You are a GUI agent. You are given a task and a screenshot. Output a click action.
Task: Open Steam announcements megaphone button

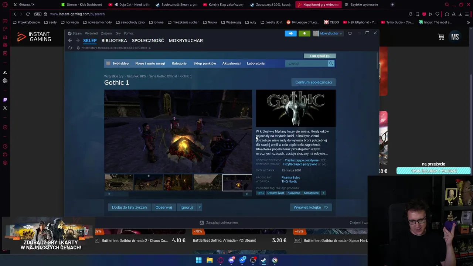pos(290,33)
